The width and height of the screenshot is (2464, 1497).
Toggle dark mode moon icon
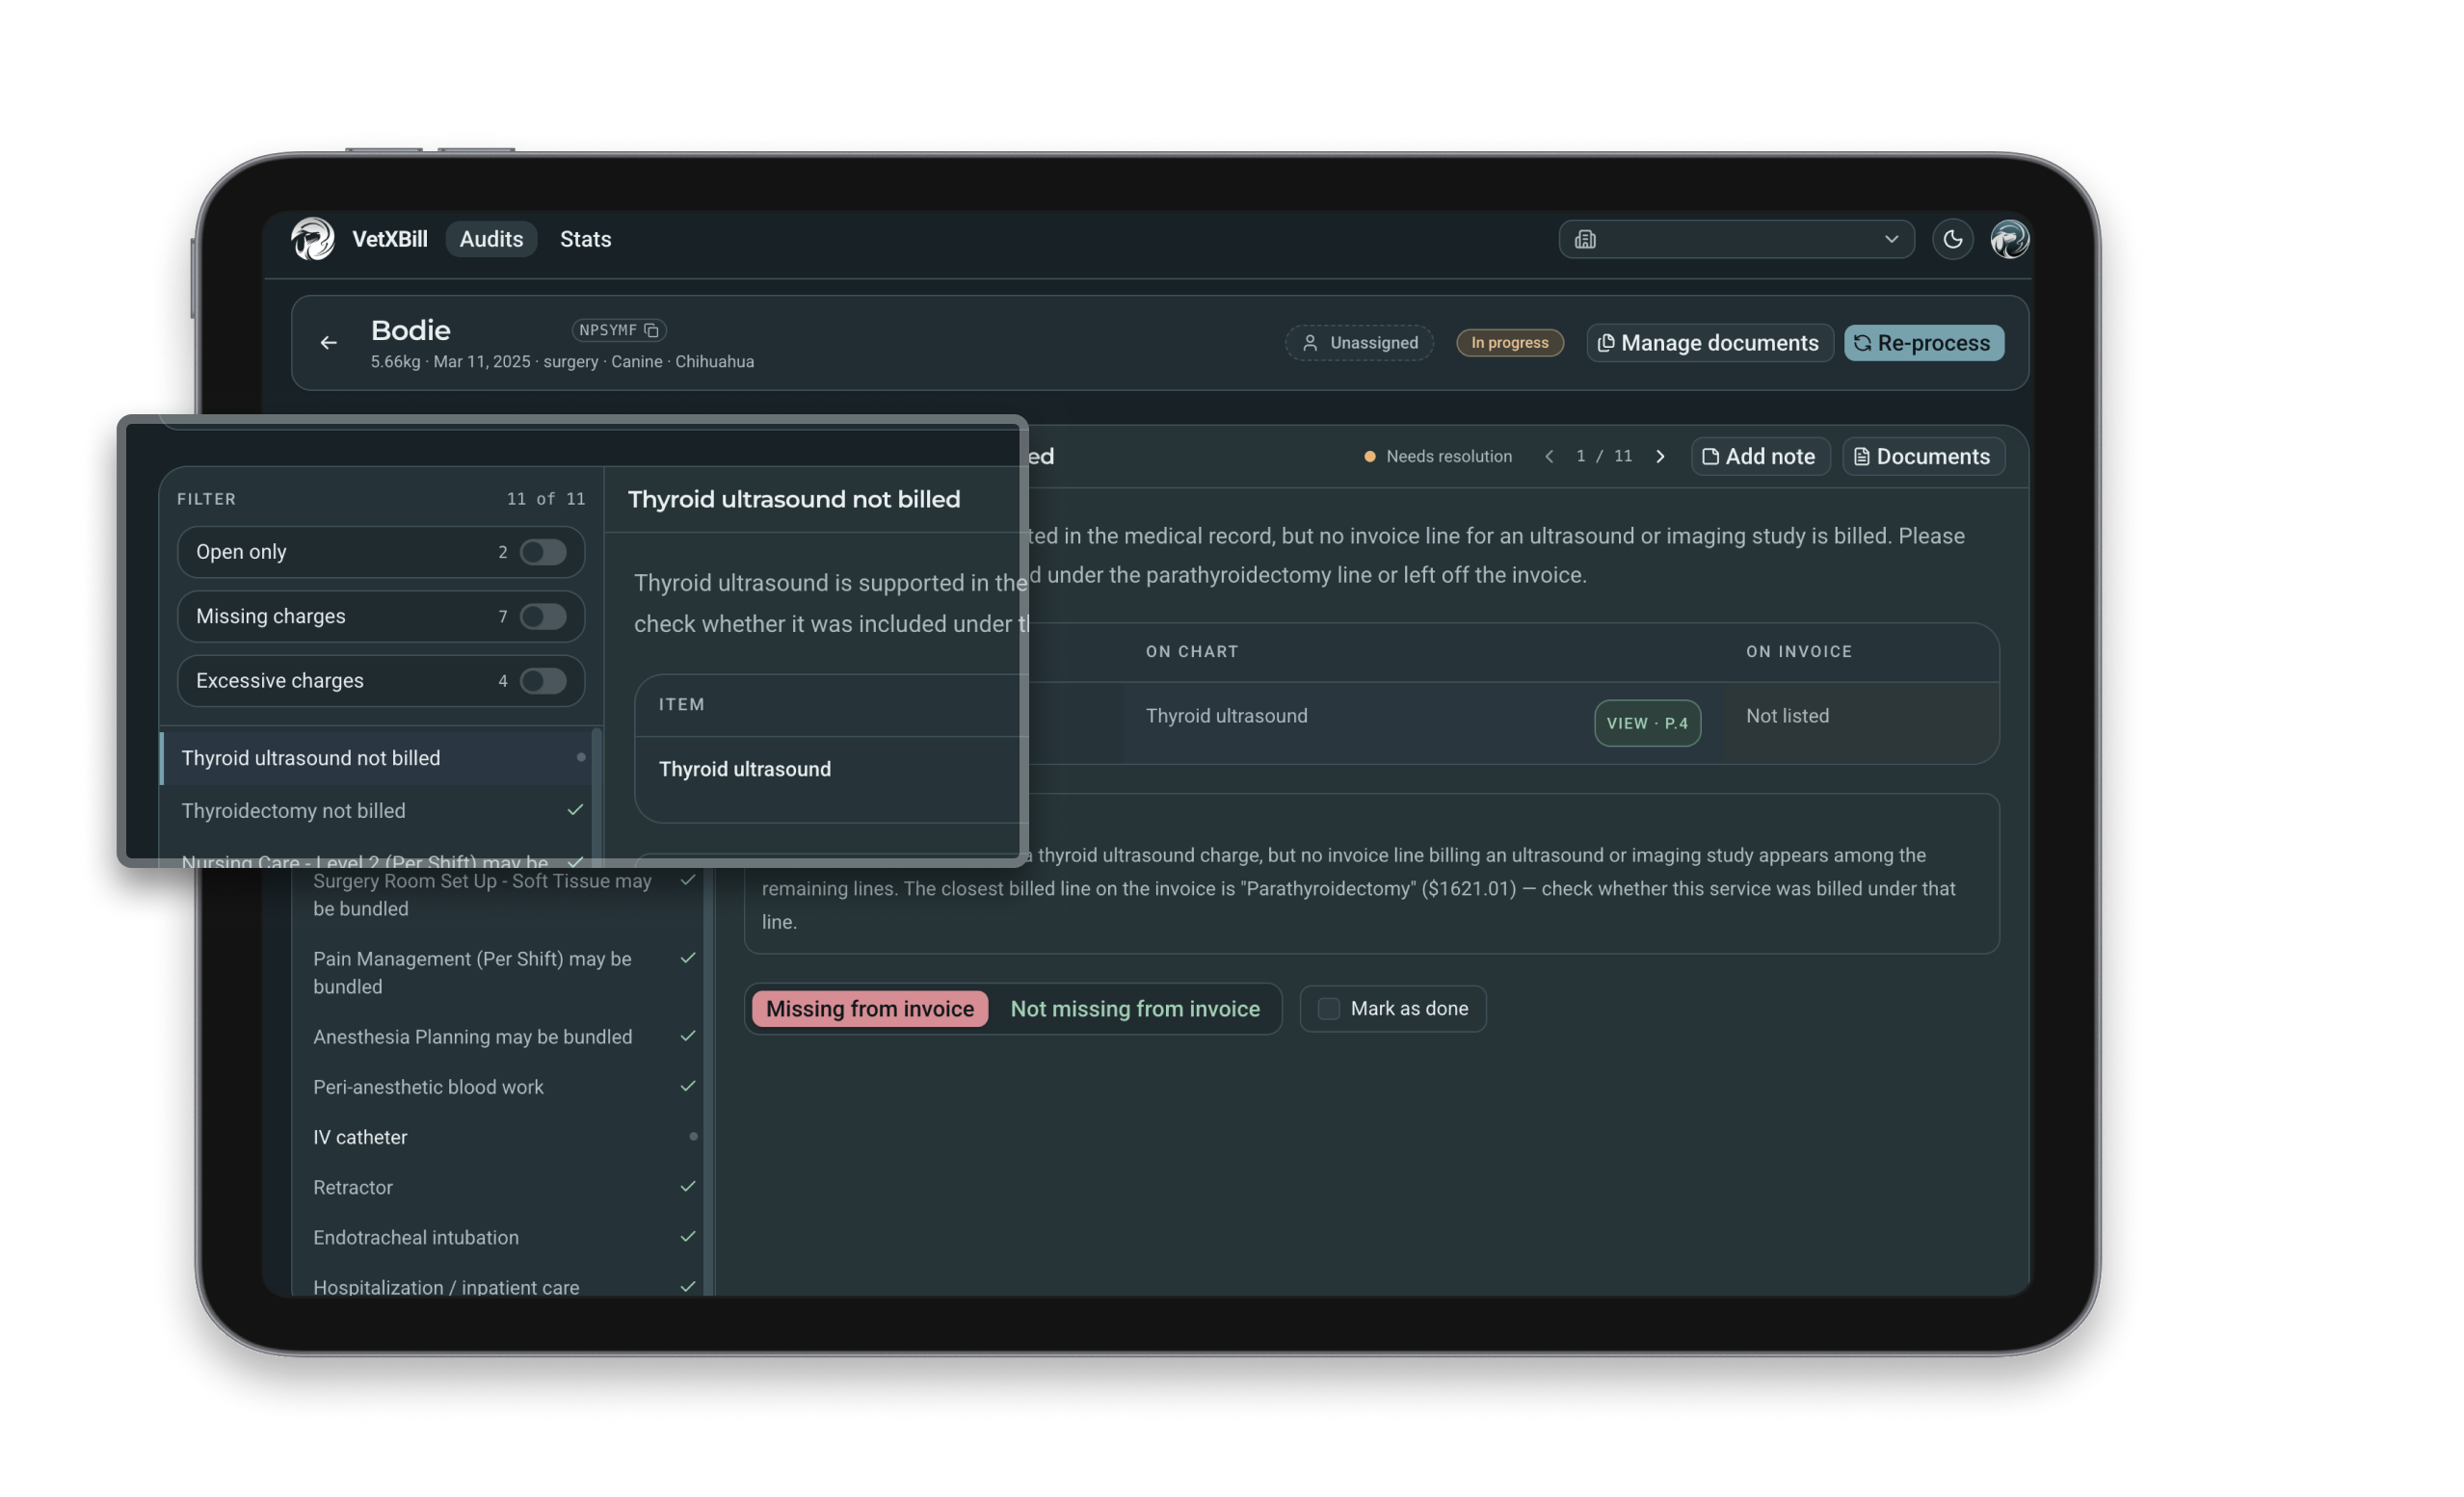[x=1952, y=239]
